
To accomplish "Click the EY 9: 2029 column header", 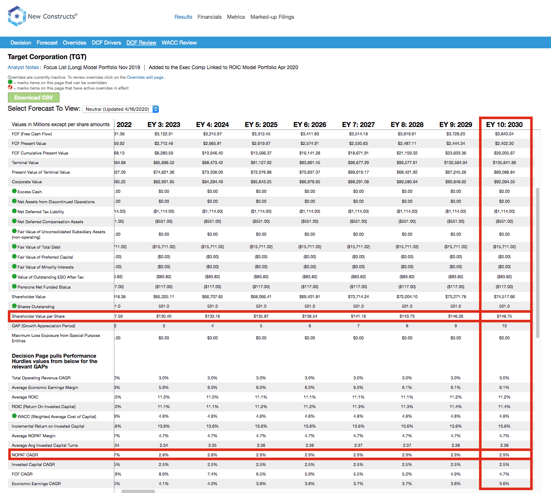I will point(456,124).
